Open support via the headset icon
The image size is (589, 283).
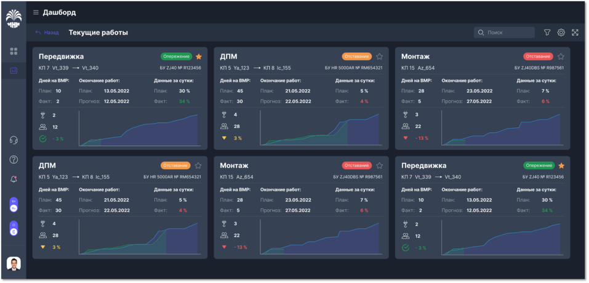14,140
